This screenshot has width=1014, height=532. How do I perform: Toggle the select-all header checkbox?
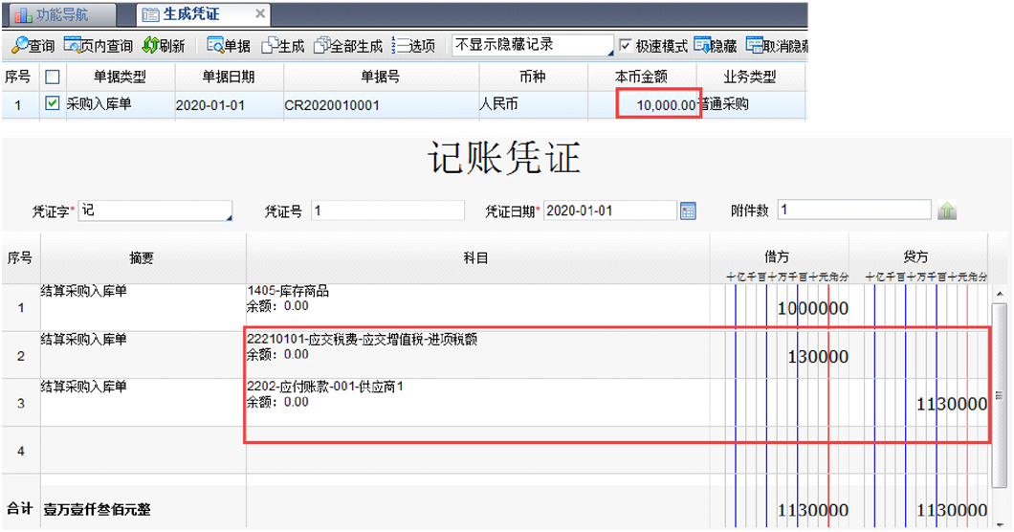53,77
